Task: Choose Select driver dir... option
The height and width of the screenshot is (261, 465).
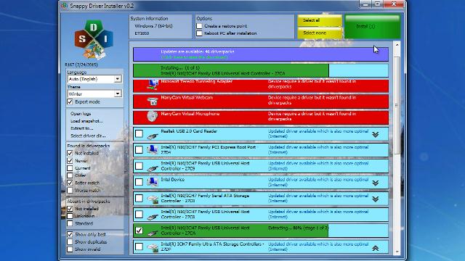Action: click(88, 136)
